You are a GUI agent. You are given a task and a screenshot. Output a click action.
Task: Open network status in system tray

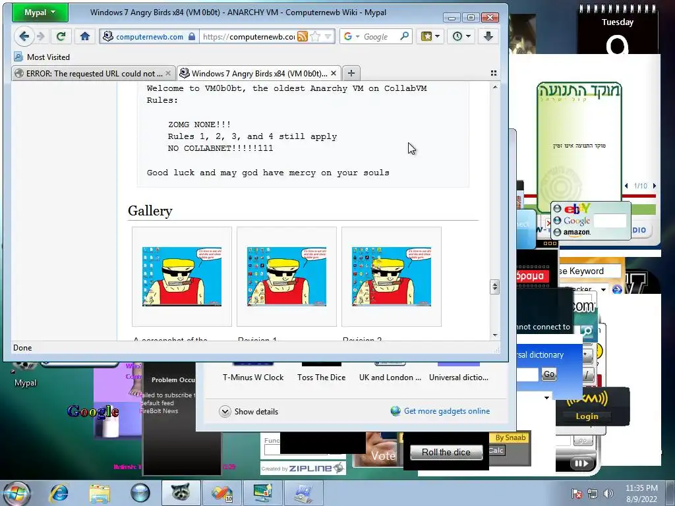point(593,493)
